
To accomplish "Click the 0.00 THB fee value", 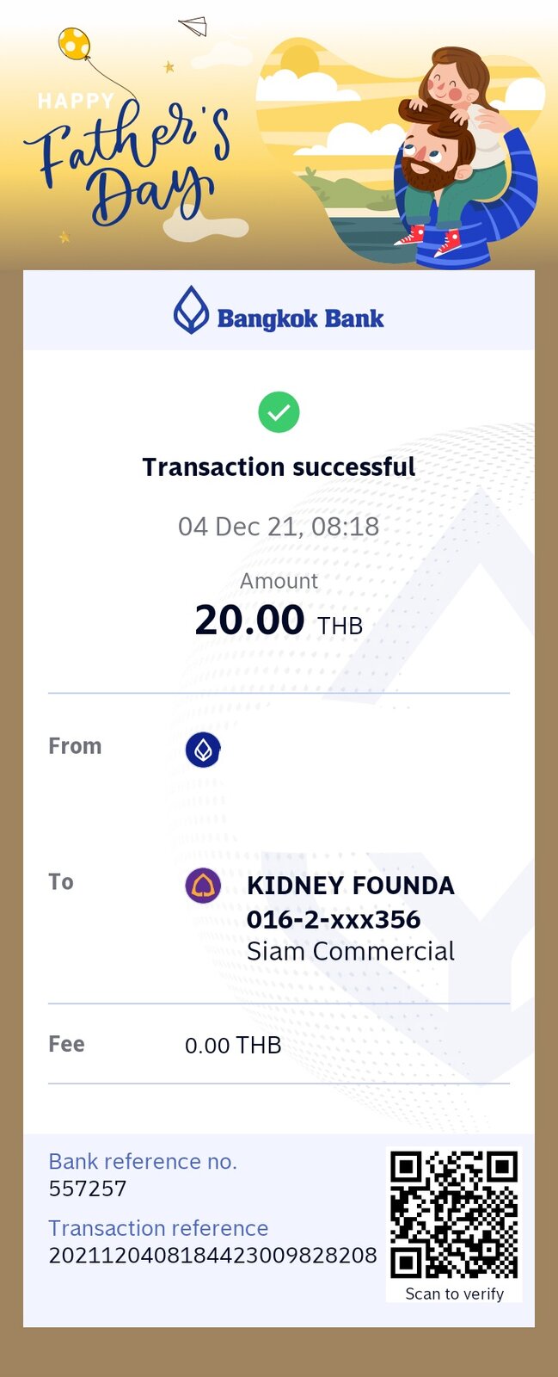I will [x=233, y=1045].
